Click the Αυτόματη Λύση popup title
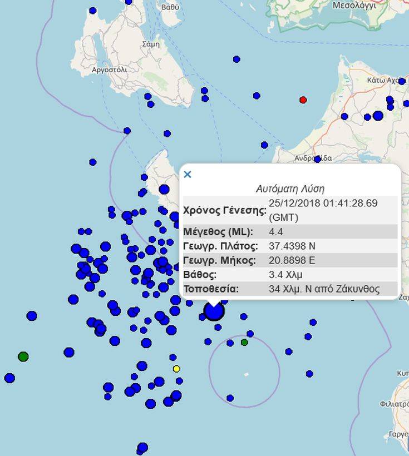Screen dimensions: 409x456 click(289, 189)
